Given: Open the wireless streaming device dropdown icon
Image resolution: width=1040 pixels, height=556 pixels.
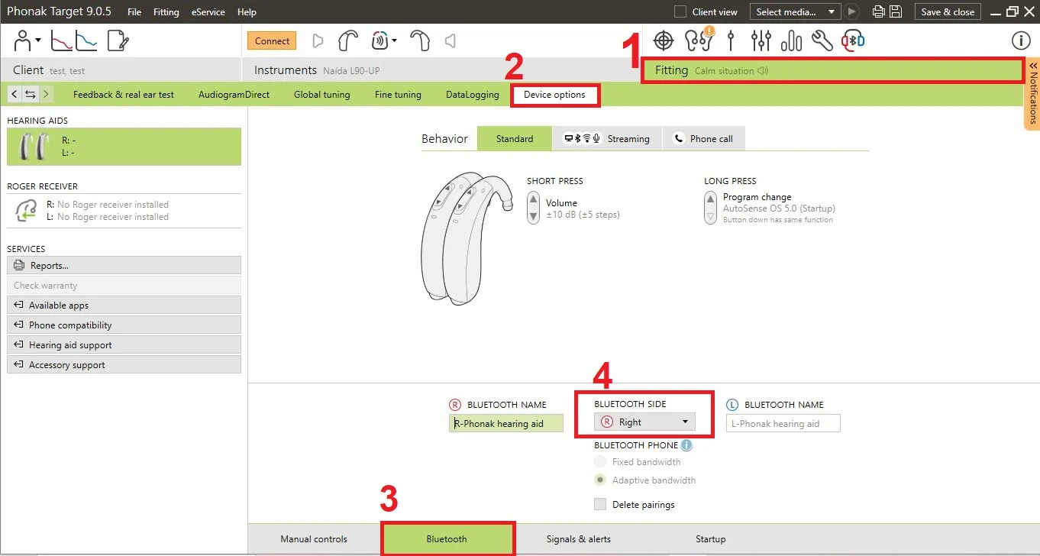Looking at the screenshot, I should pos(383,40).
